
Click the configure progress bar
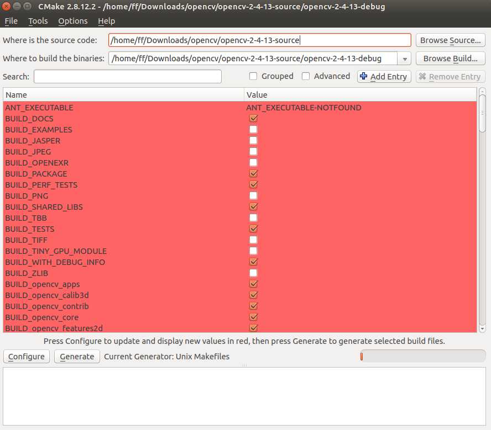423,356
